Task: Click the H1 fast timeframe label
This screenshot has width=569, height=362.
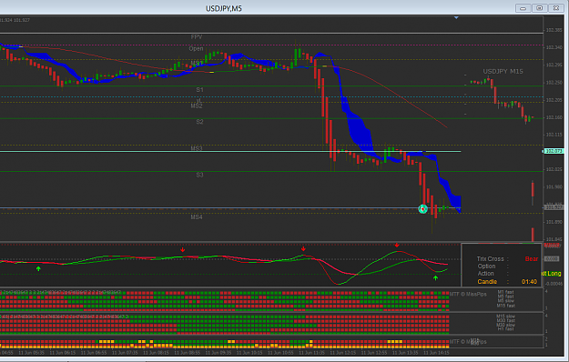Action: [505, 329]
